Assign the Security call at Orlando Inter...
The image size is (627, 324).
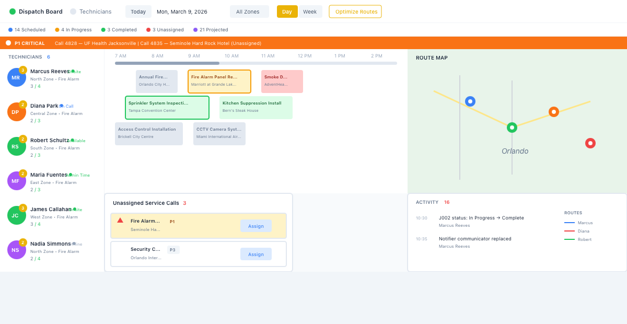(x=256, y=254)
